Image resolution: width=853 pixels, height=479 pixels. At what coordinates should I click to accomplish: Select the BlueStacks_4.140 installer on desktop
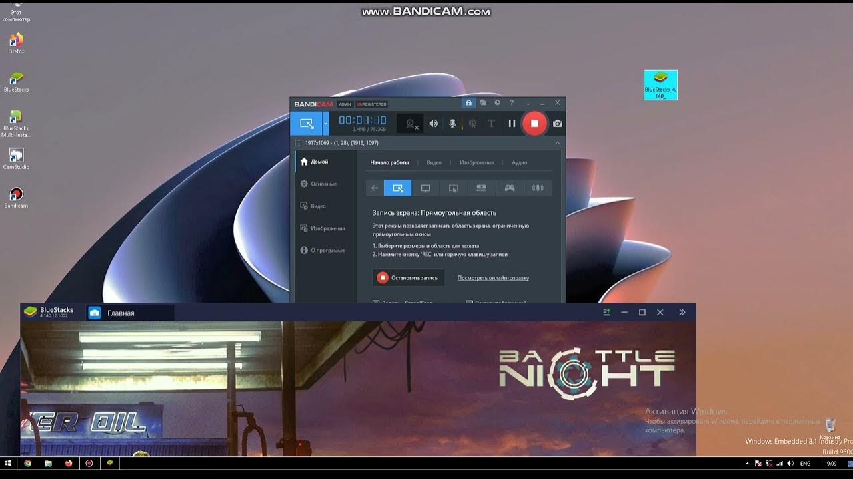click(x=660, y=85)
